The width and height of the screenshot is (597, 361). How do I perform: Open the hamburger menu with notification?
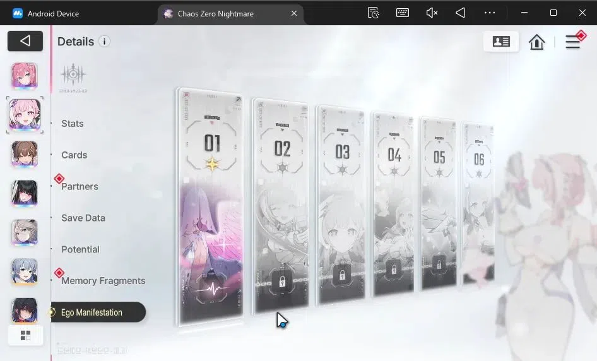pos(573,42)
